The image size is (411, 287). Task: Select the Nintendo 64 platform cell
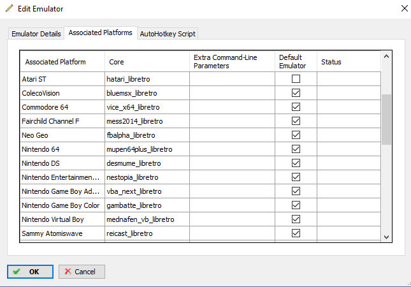(62, 149)
